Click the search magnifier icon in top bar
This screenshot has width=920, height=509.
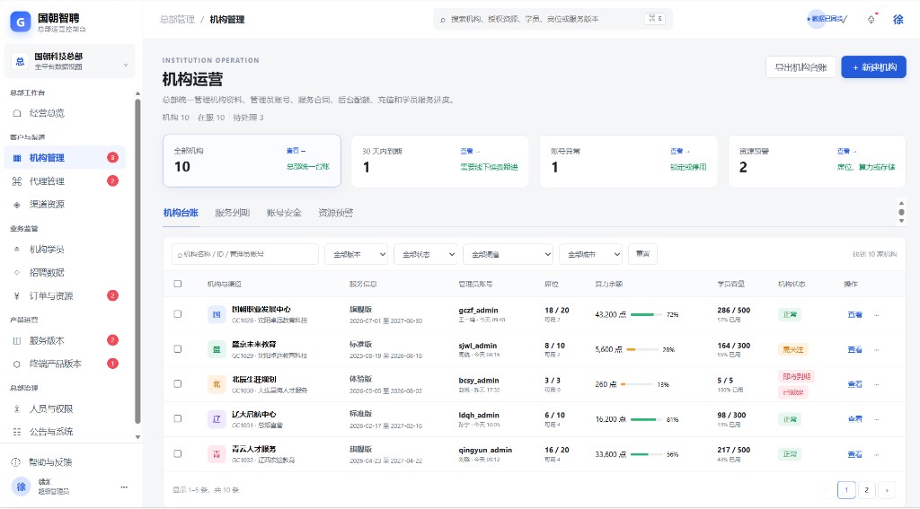443,20
